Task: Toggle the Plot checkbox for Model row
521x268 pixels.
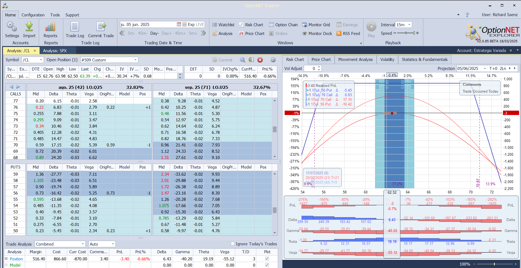Action: coord(267,265)
